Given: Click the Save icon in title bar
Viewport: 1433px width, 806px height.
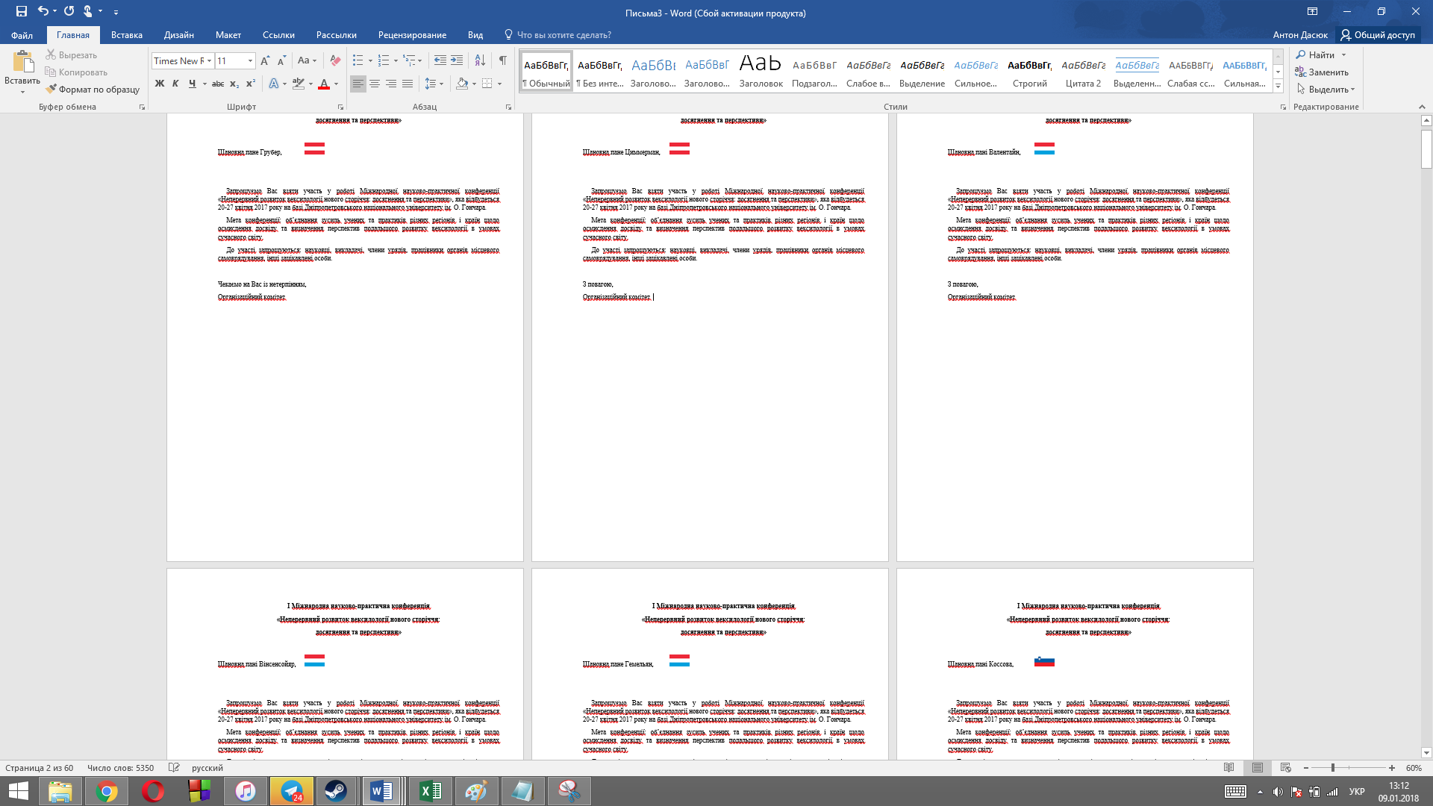Looking at the screenshot, I should (21, 11).
